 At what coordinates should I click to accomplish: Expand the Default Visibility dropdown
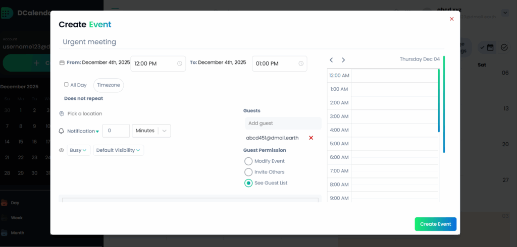(x=118, y=150)
